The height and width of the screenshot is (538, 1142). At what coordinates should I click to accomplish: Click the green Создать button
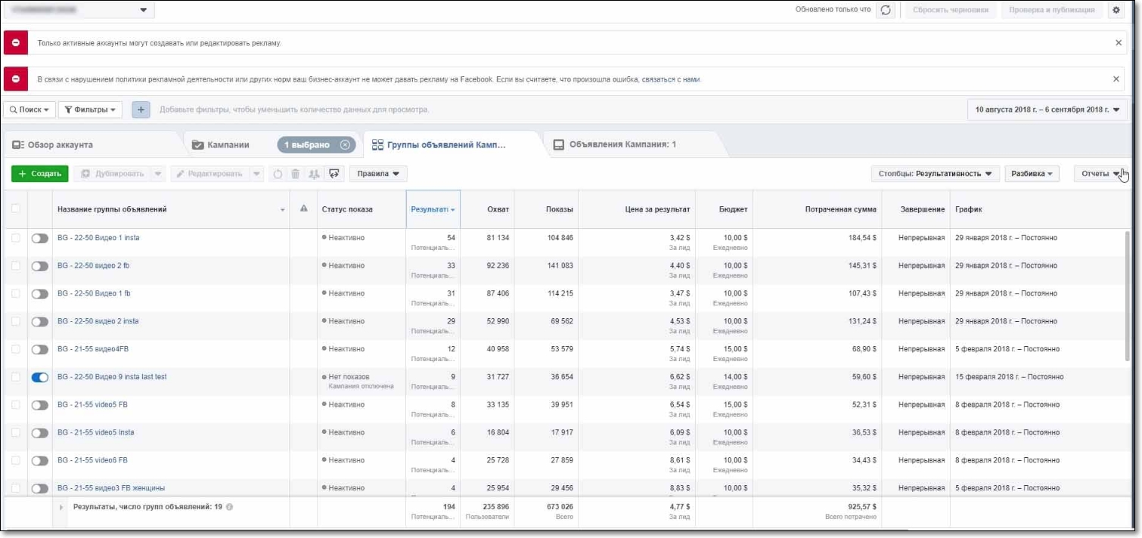click(40, 174)
